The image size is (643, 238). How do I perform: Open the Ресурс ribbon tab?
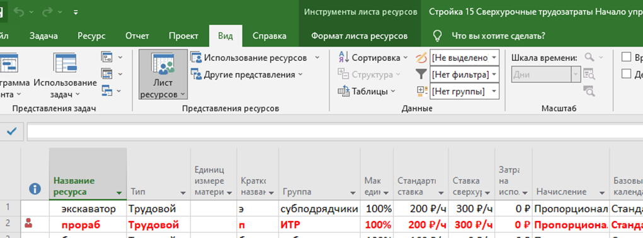tap(91, 36)
